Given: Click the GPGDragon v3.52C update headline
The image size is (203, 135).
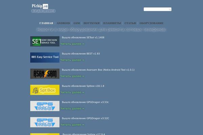Looking at the screenshot, I should [86, 118].
